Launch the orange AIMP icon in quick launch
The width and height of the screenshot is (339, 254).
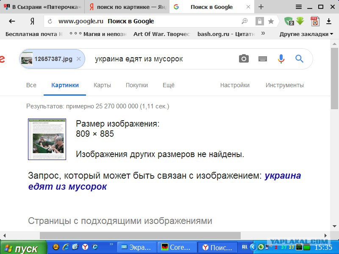(x=56, y=247)
